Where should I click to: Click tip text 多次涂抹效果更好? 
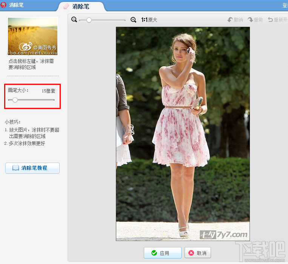coord(27,143)
